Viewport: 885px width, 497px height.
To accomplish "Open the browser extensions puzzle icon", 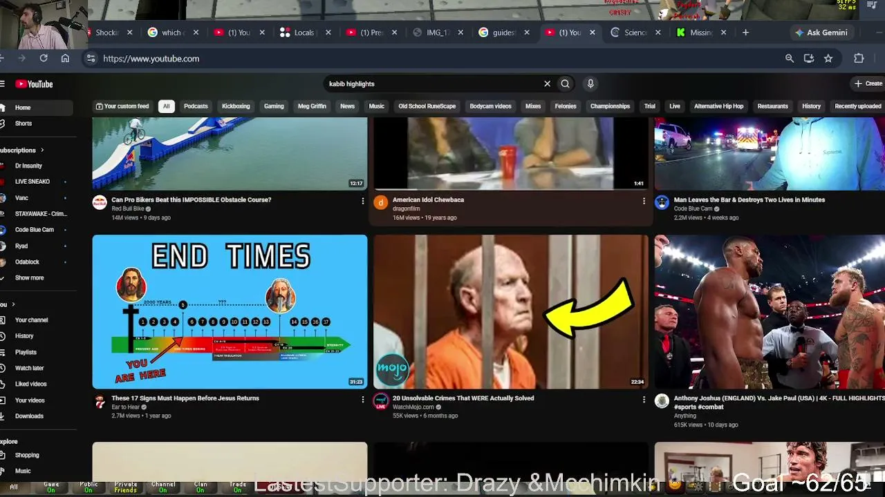I will pos(859,59).
